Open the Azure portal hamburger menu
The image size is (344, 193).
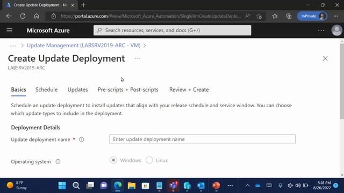pos(10,30)
